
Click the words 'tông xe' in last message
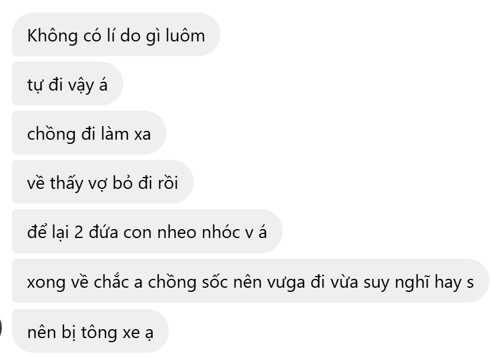pyautogui.click(x=110, y=333)
